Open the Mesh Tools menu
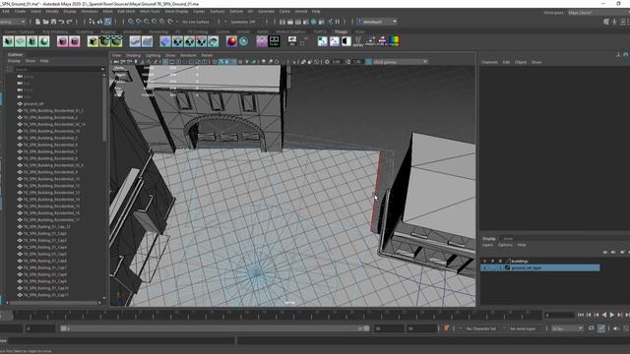 (150, 11)
